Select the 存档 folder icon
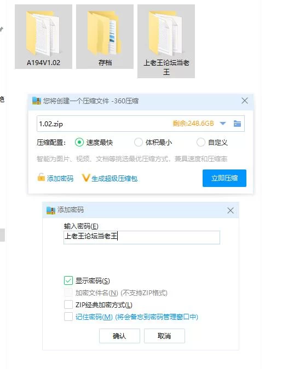282x369 pixels. point(105,32)
